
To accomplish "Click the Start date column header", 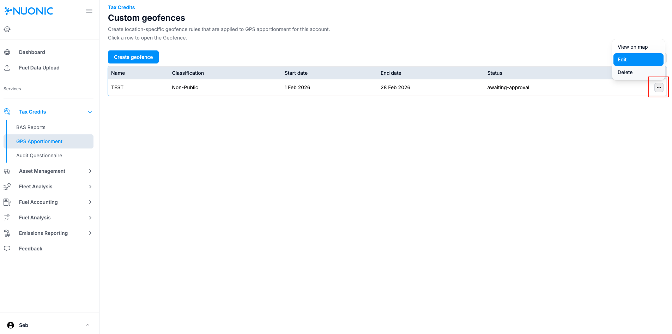I will (x=296, y=73).
